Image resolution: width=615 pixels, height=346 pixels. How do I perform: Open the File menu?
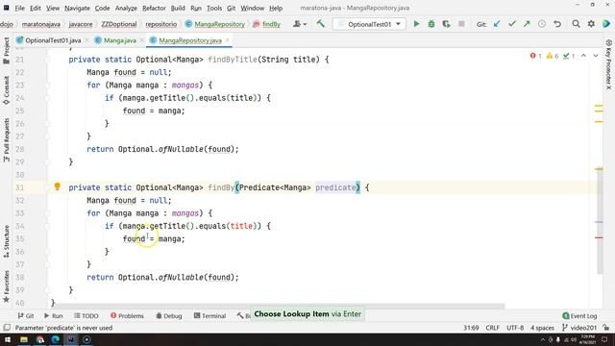(19, 8)
